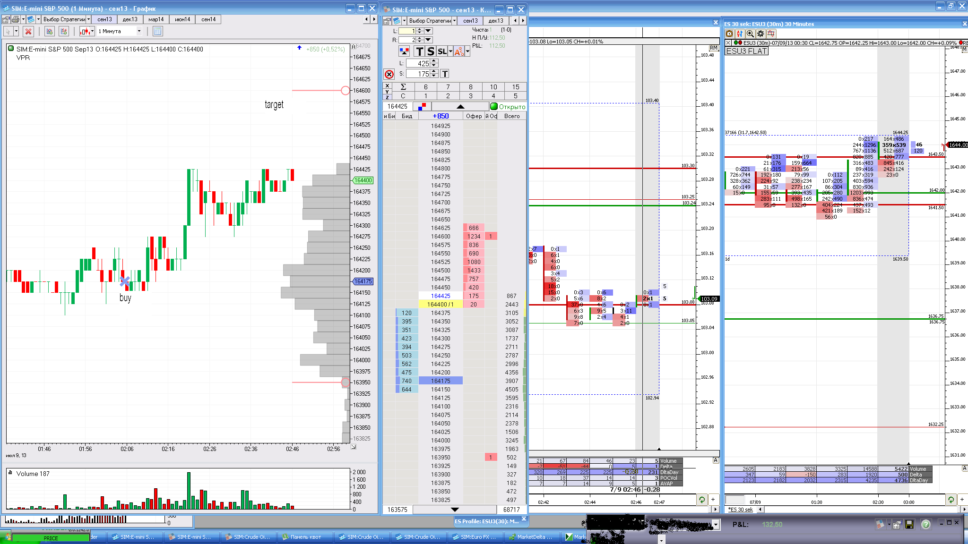This screenshot has width=968, height=544.
Task: Select дек13 tab in ladder window
Action: [496, 21]
